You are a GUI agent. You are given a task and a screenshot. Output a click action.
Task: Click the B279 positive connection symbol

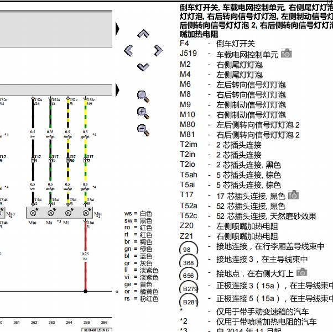tap(189, 287)
